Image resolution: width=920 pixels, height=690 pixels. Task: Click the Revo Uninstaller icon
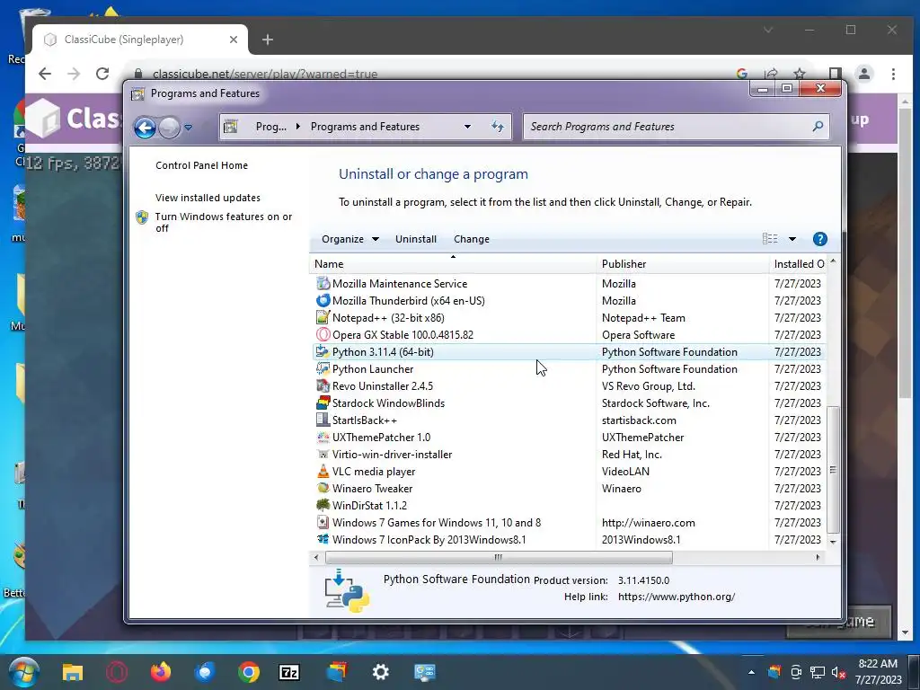coord(323,385)
